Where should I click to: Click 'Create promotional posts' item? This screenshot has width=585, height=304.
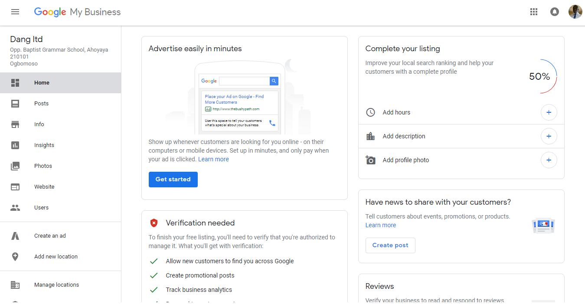point(200,275)
